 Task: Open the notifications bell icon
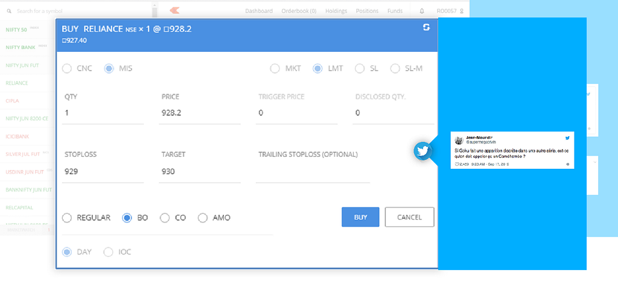click(x=422, y=11)
